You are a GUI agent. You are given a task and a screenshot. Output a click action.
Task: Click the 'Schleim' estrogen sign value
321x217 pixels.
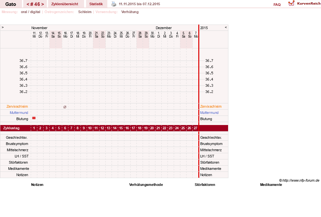[85, 12]
